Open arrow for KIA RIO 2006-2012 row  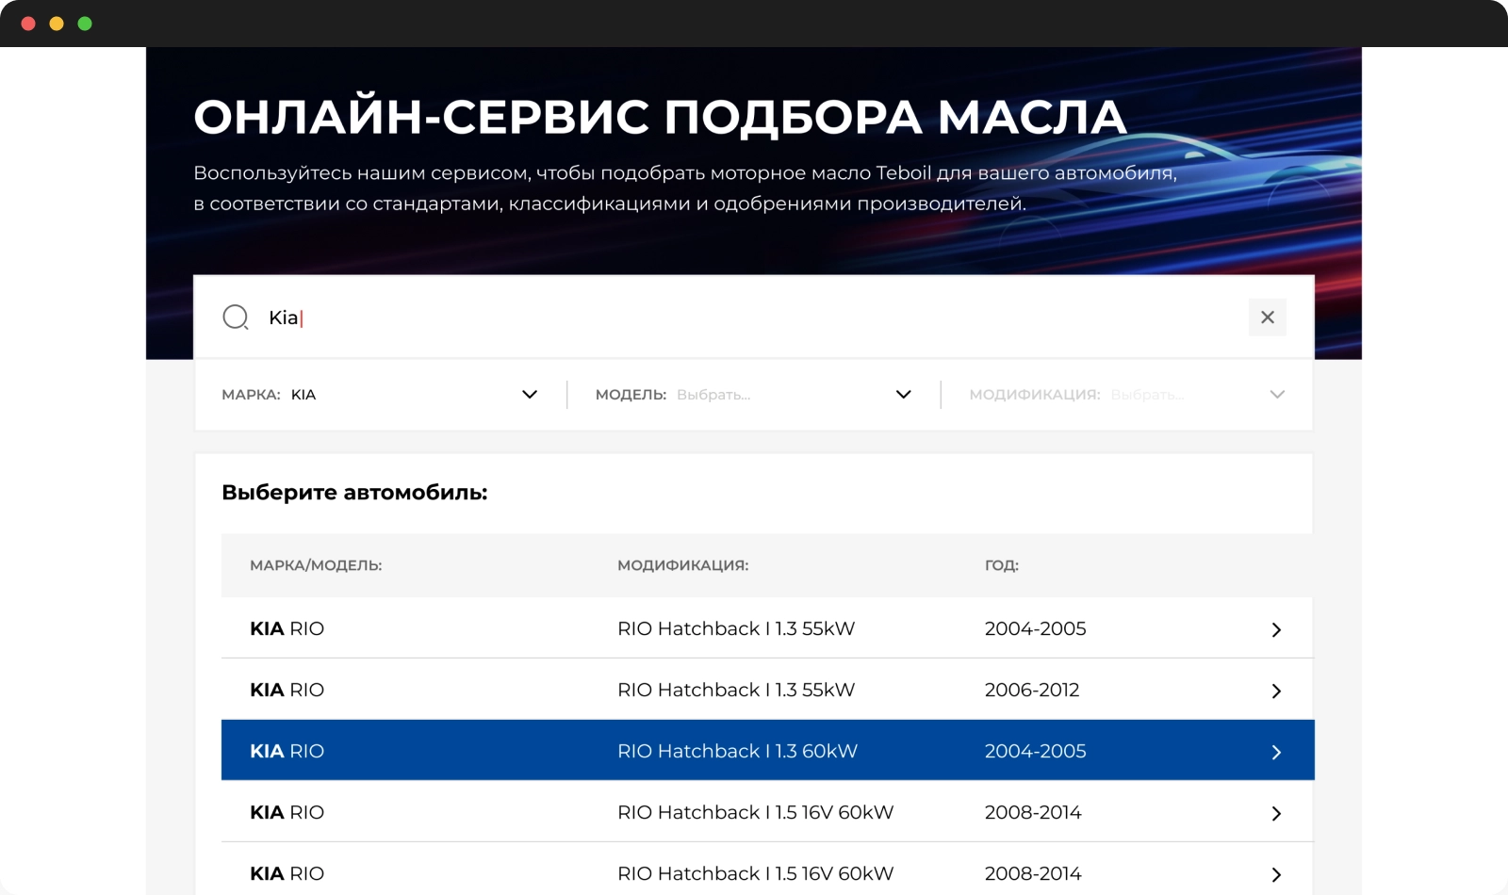point(1276,691)
